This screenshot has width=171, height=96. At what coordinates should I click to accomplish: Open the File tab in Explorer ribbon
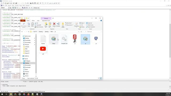23,21
